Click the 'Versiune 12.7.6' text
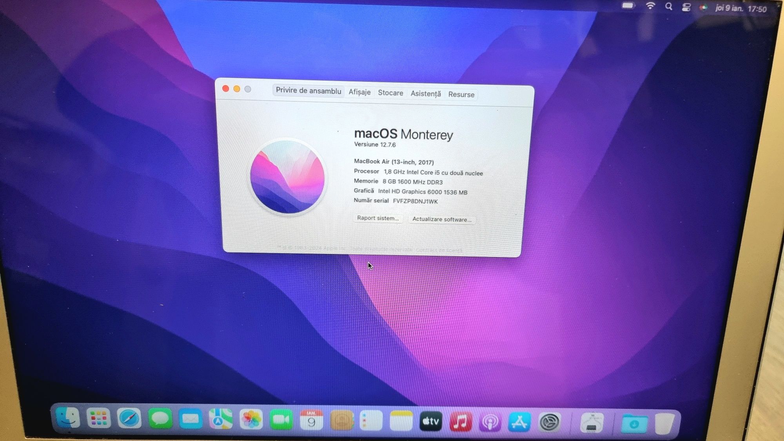The image size is (784, 441). pyautogui.click(x=375, y=145)
